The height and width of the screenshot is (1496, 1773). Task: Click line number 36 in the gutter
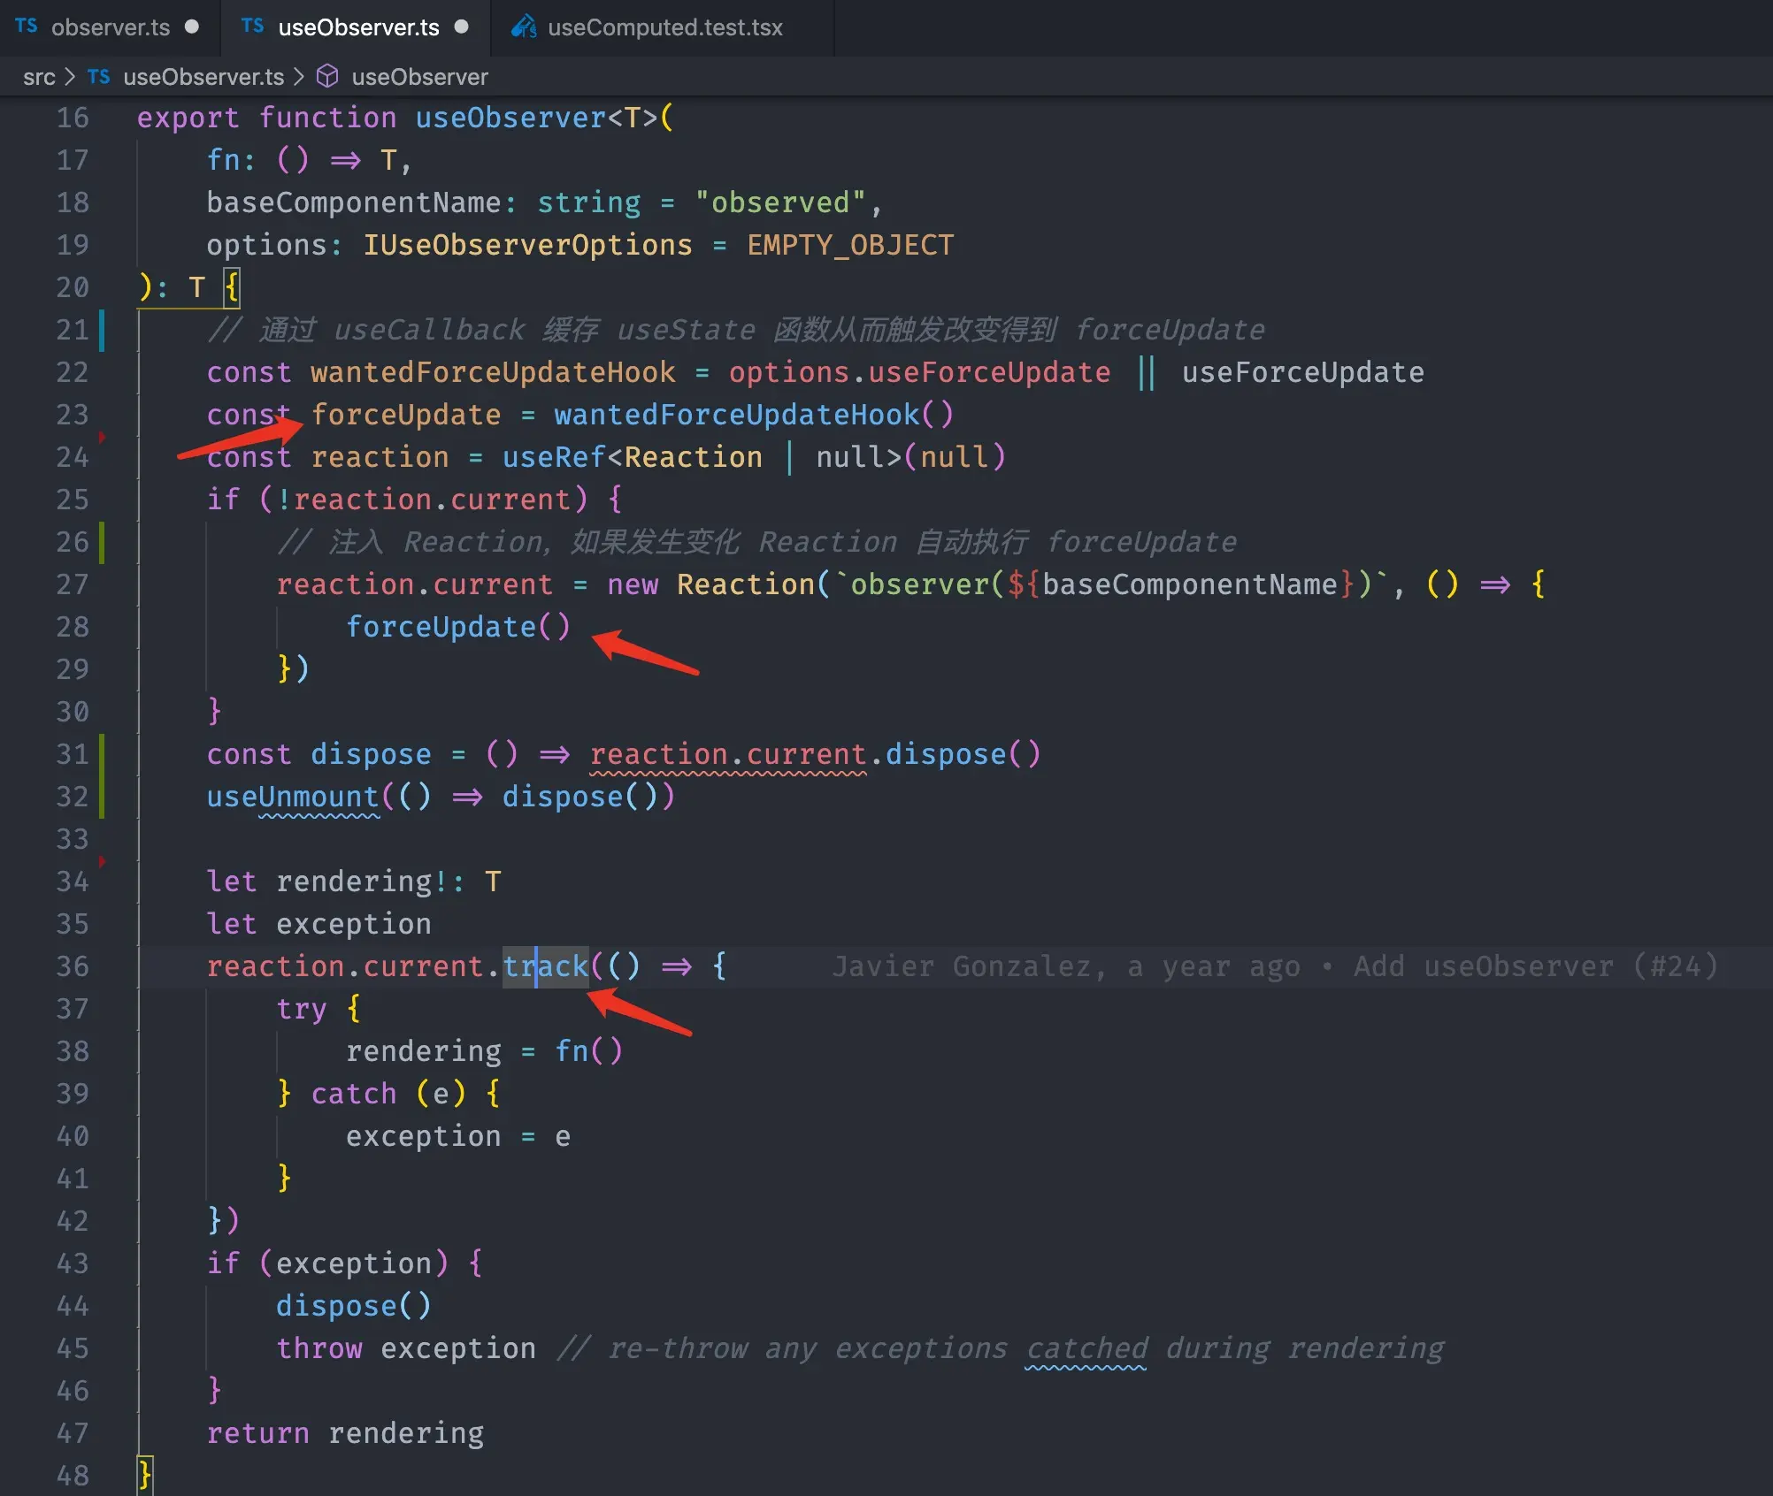73,966
